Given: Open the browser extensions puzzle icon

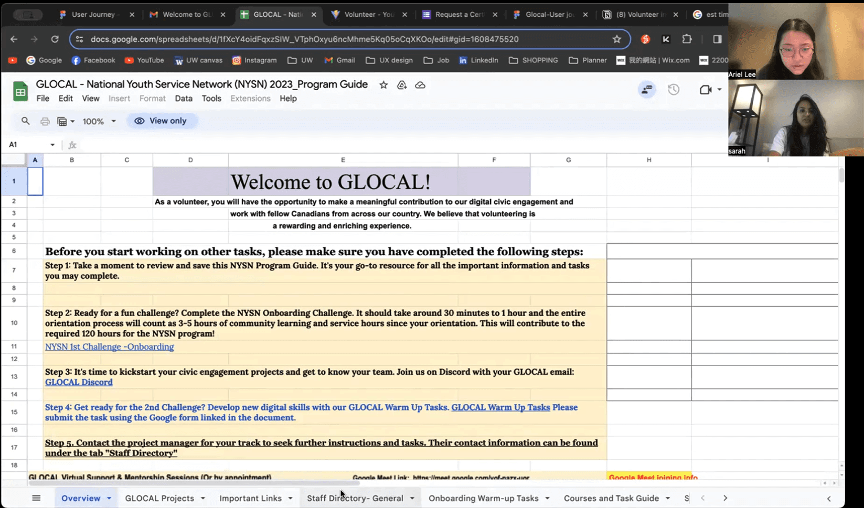Looking at the screenshot, I should pos(687,39).
